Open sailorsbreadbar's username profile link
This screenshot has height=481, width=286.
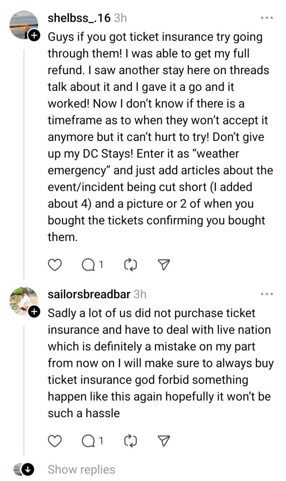coord(89,294)
